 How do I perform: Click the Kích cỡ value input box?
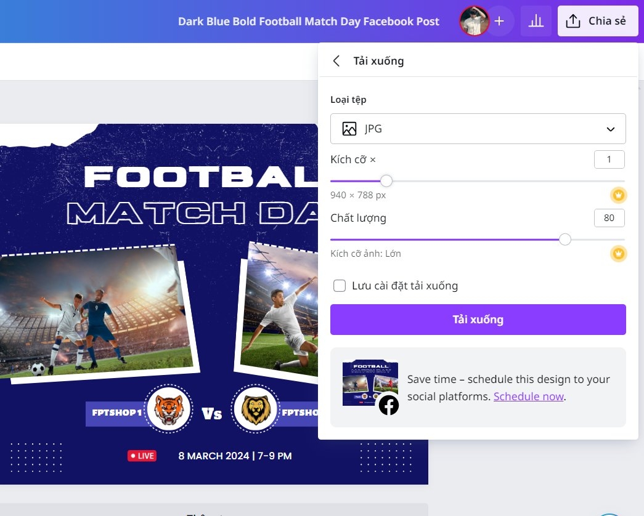pos(609,159)
